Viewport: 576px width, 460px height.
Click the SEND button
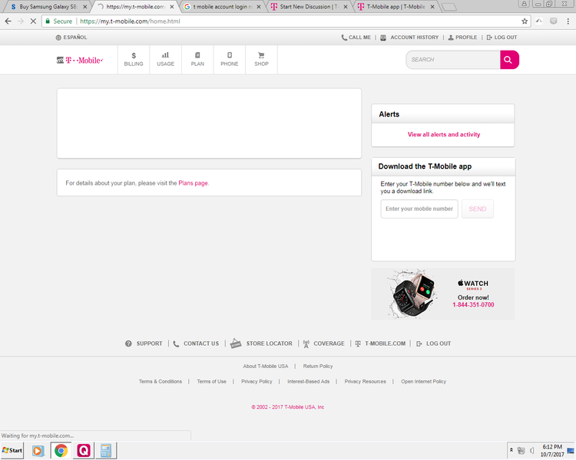click(x=477, y=209)
